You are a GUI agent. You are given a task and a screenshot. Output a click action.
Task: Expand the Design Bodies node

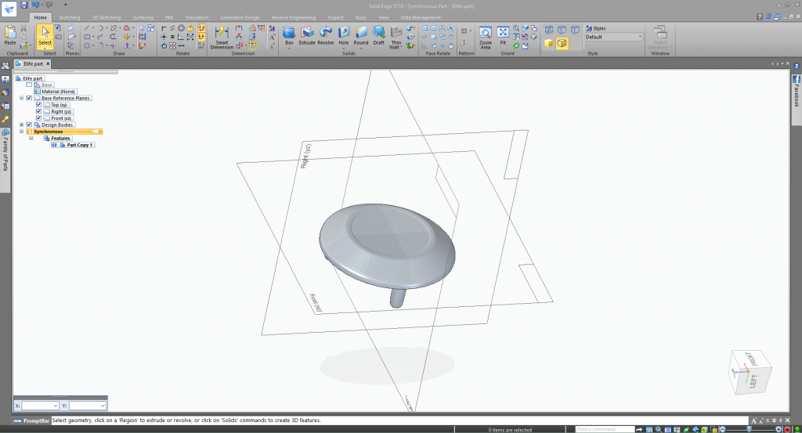(21, 124)
